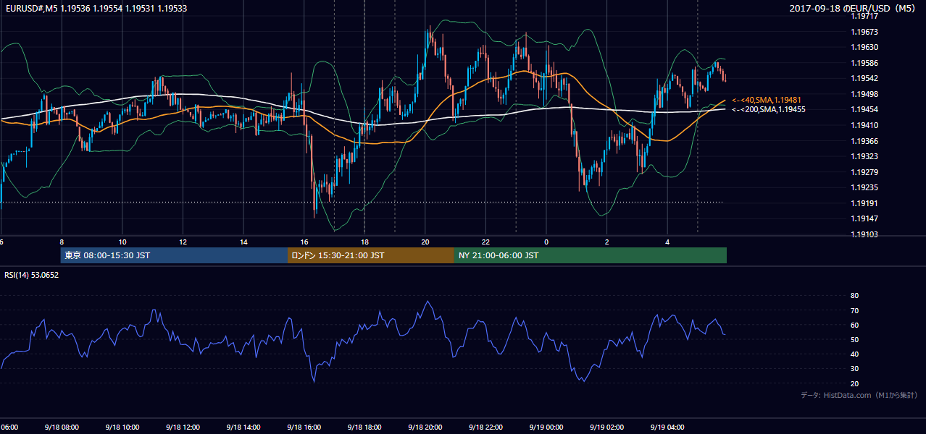Image resolution: width=926 pixels, height=434 pixels.
Task: Click hour label 18 on chart time axis
Action: click(x=365, y=242)
